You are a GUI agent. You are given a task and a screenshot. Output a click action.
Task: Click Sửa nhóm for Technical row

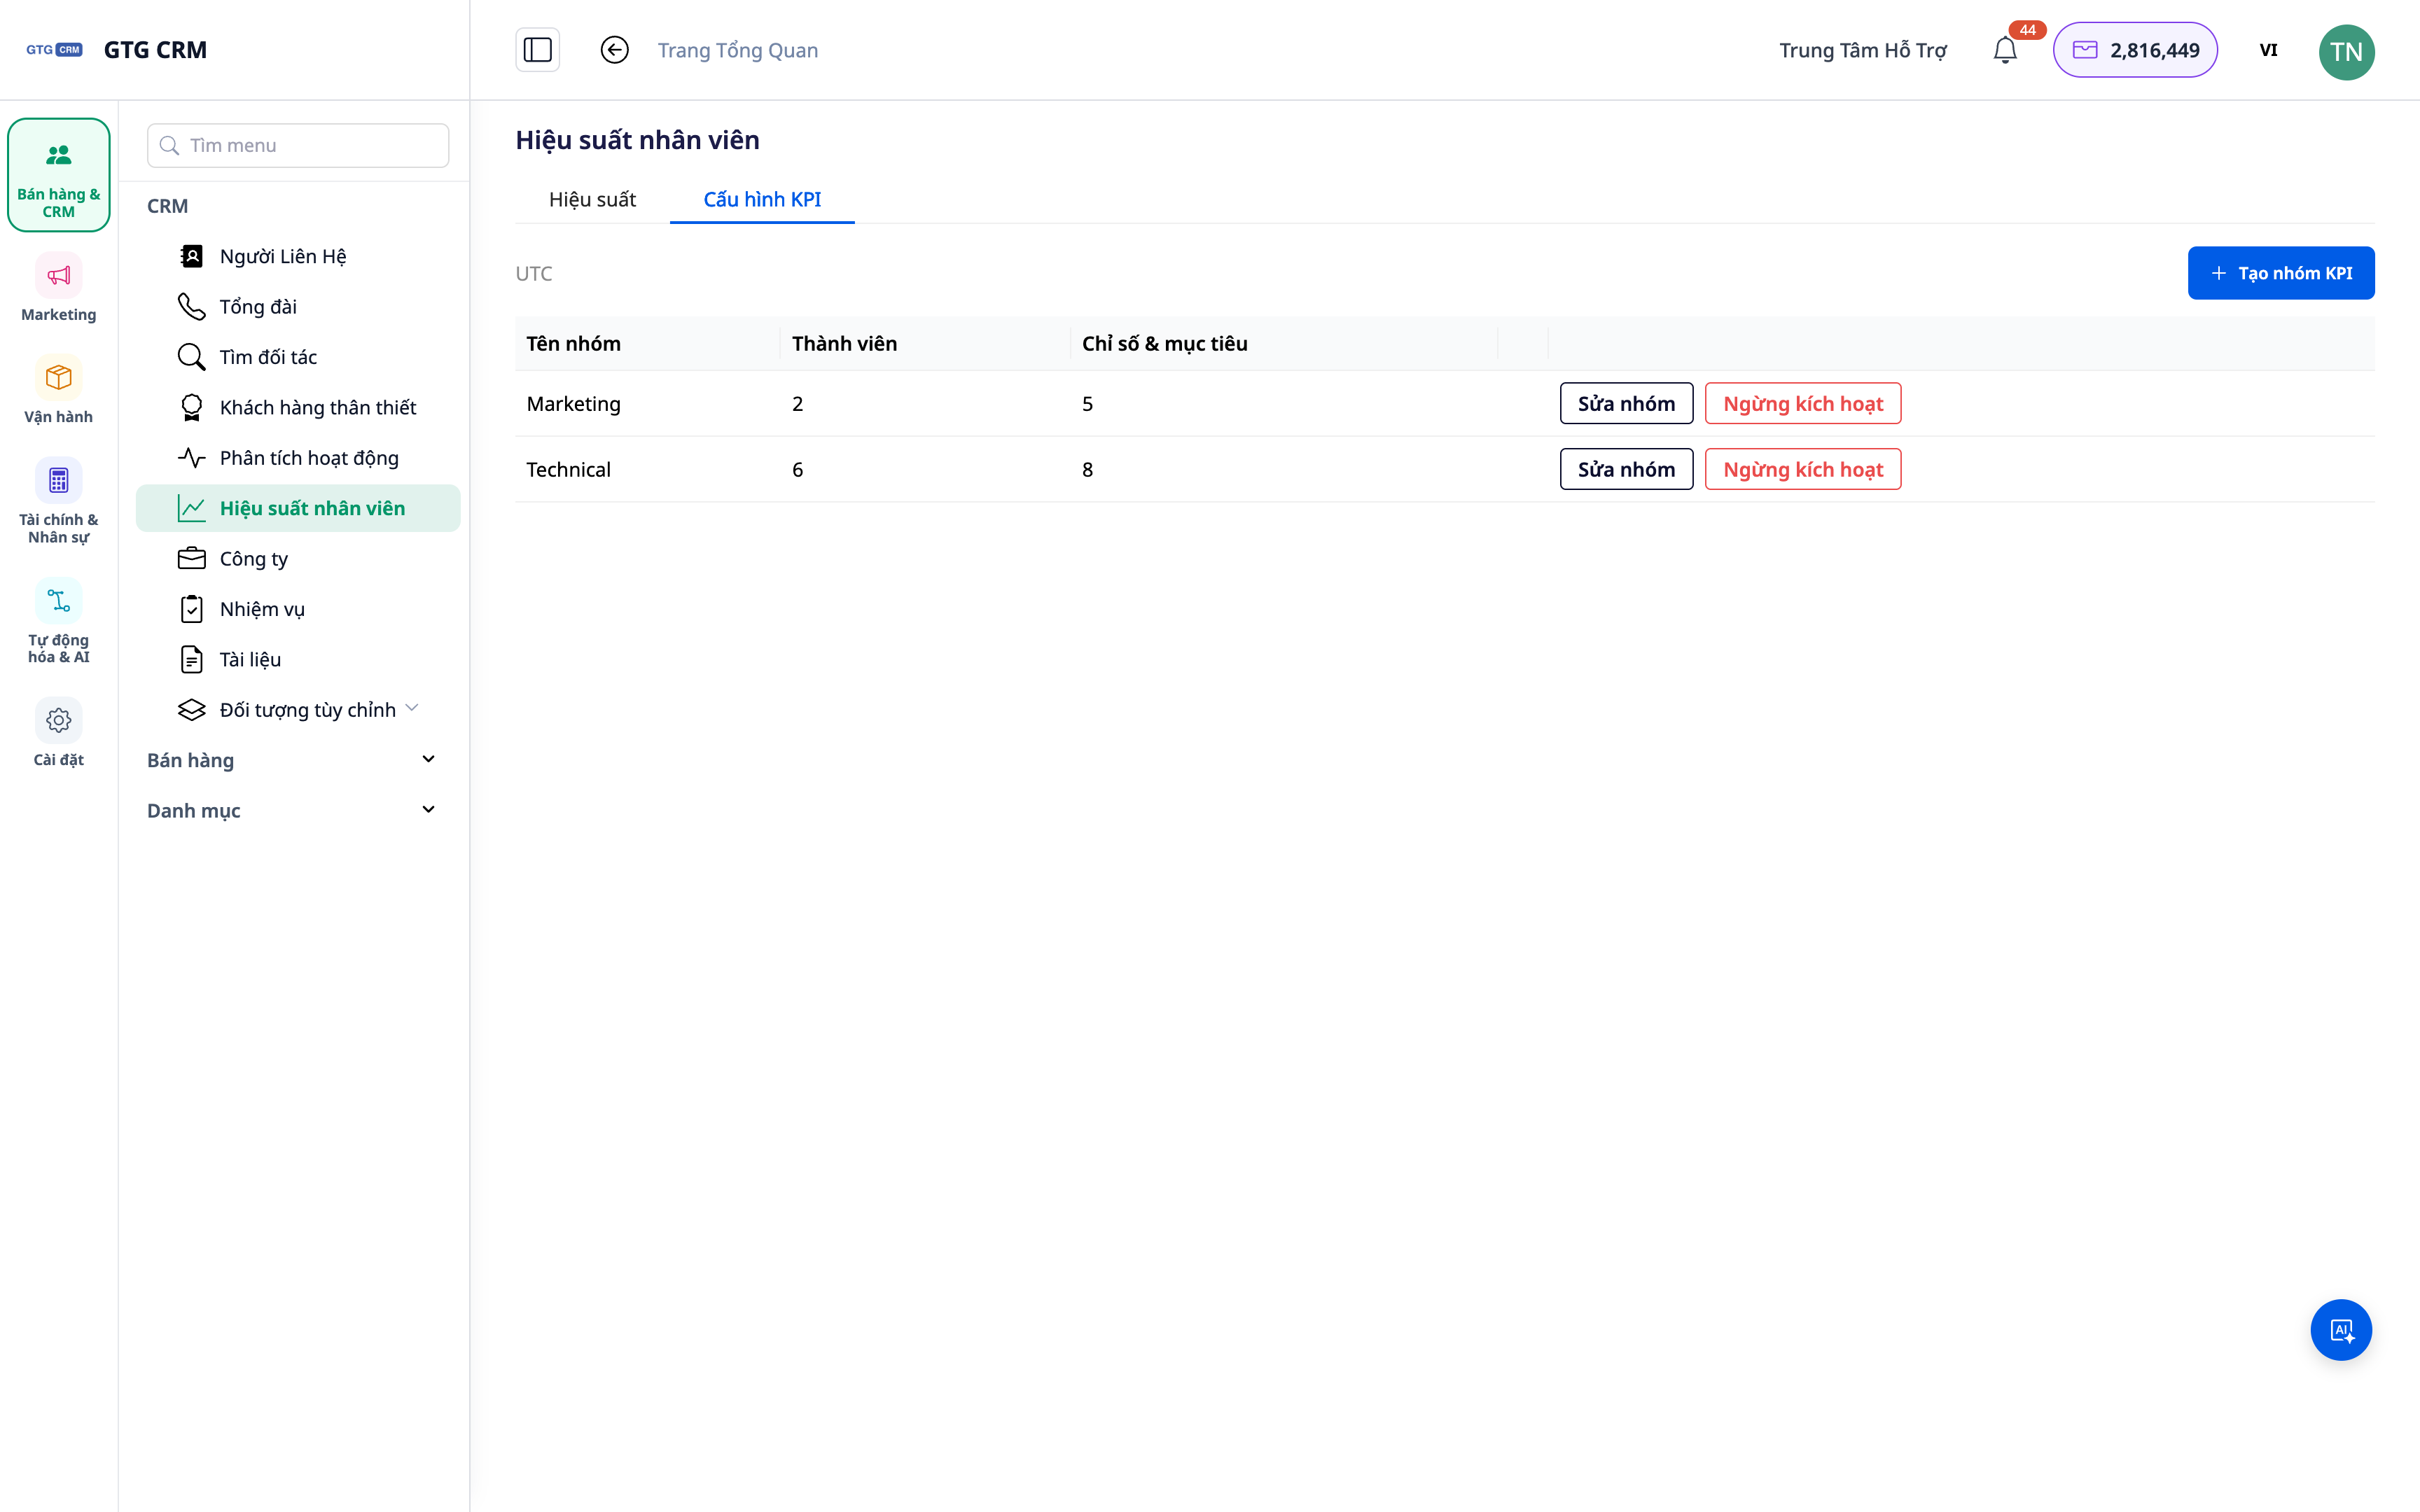point(1626,469)
